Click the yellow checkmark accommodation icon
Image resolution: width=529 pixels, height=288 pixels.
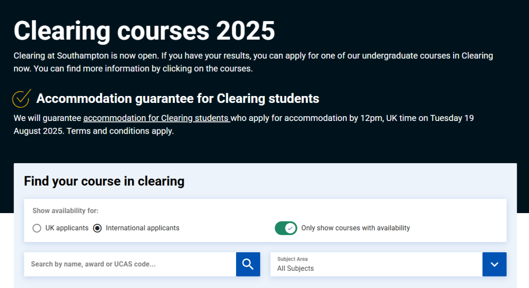(x=22, y=98)
